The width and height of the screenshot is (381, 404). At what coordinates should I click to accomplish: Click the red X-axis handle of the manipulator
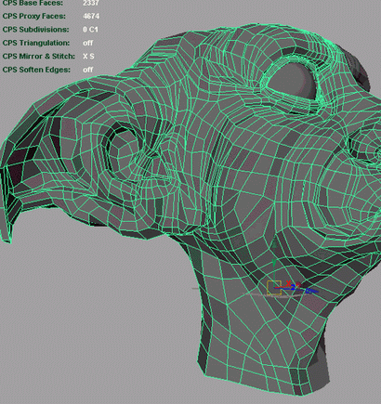(x=288, y=283)
